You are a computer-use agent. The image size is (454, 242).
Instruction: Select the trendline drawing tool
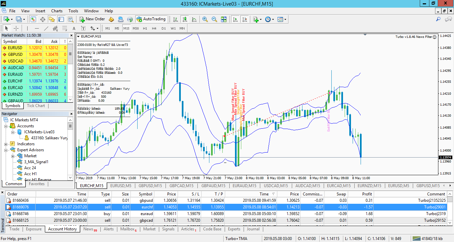point(46,28)
